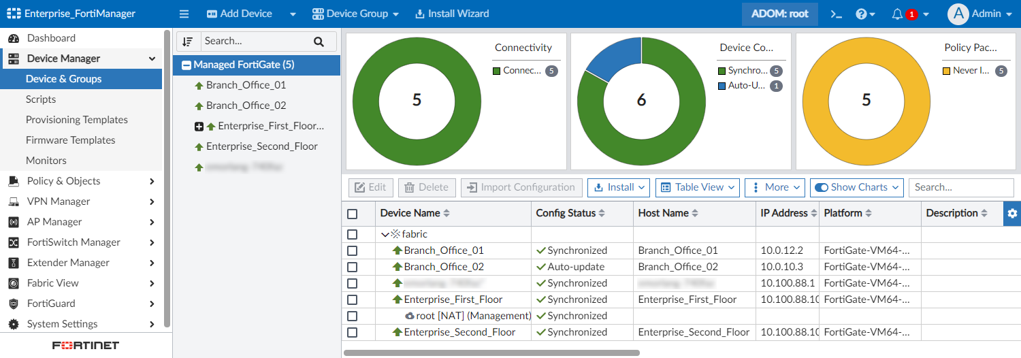Image resolution: width=1021 pixels, height=358 pixels.
Task: Expand Enterprise_First_Floor tree node
Action: point(199,126)
